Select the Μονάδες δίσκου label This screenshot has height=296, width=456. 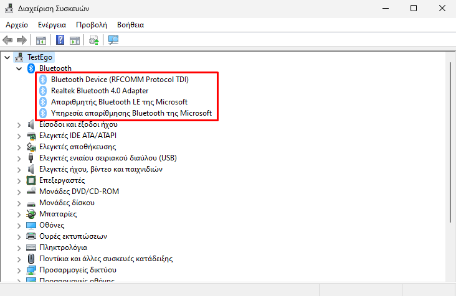click(67, 203)
